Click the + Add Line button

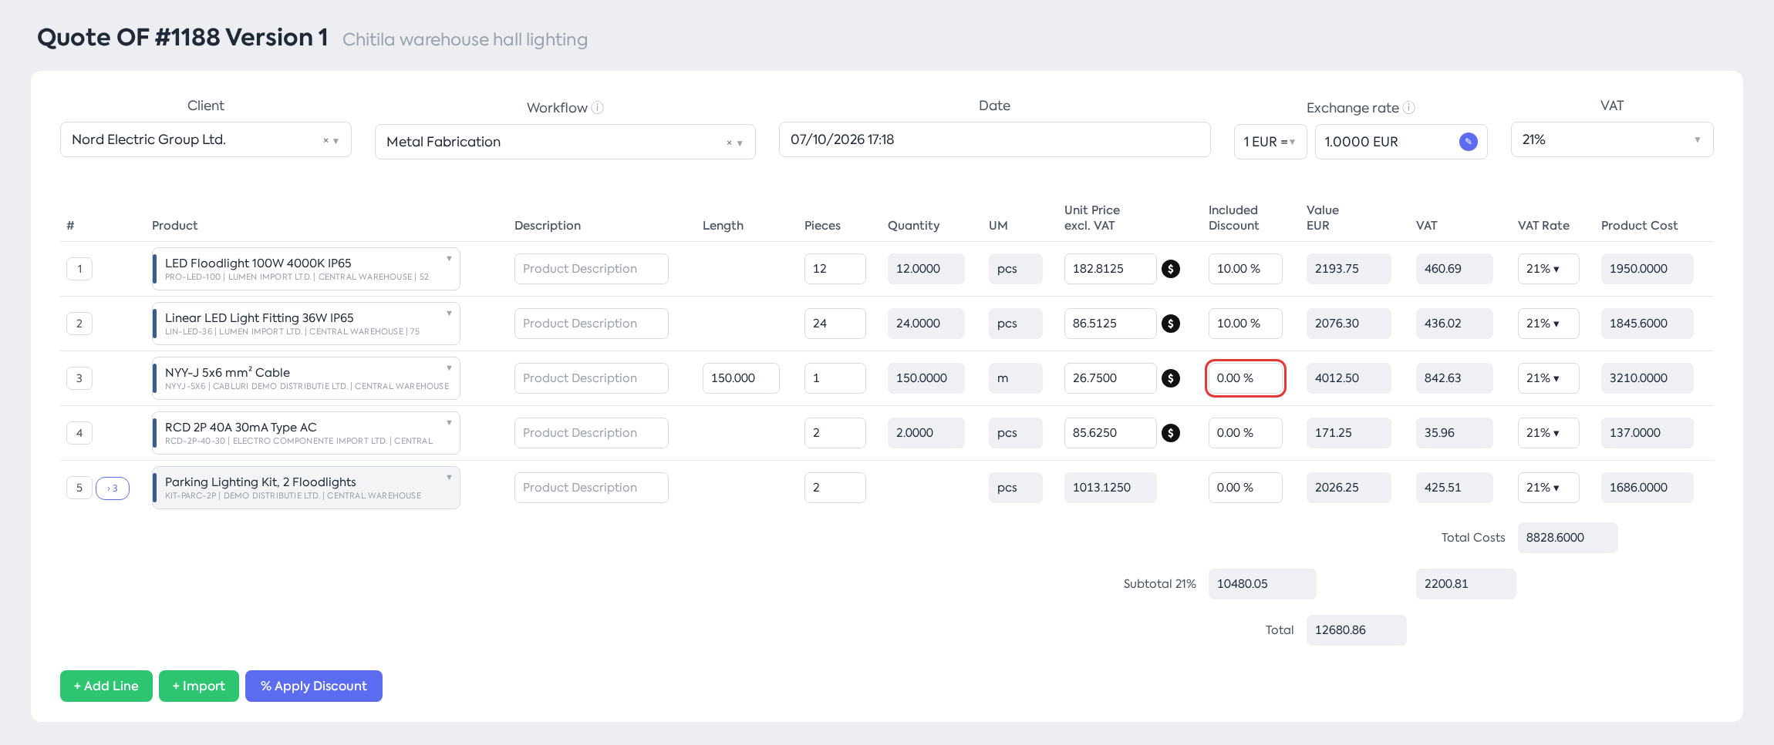[x=106, y=686]
